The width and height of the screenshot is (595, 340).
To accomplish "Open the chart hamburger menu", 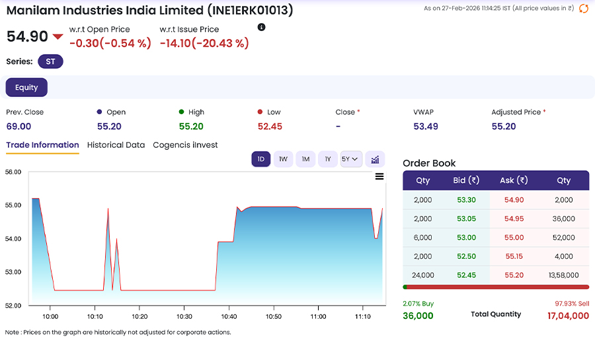I will [379, 176].
